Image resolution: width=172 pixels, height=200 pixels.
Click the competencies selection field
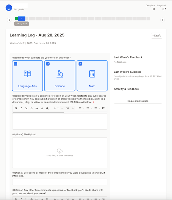[x=60, y=182]
